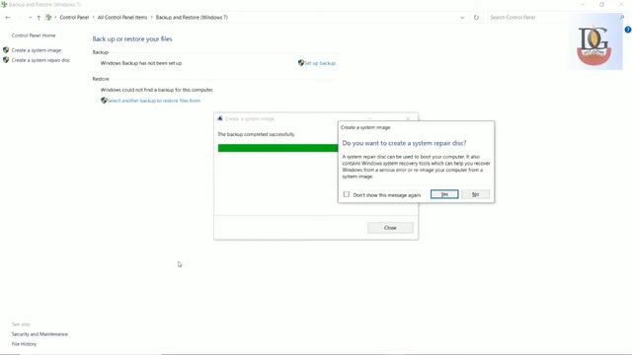Click system image wizard title icon
Screen dimensions: 632x355
click(219, 118)
